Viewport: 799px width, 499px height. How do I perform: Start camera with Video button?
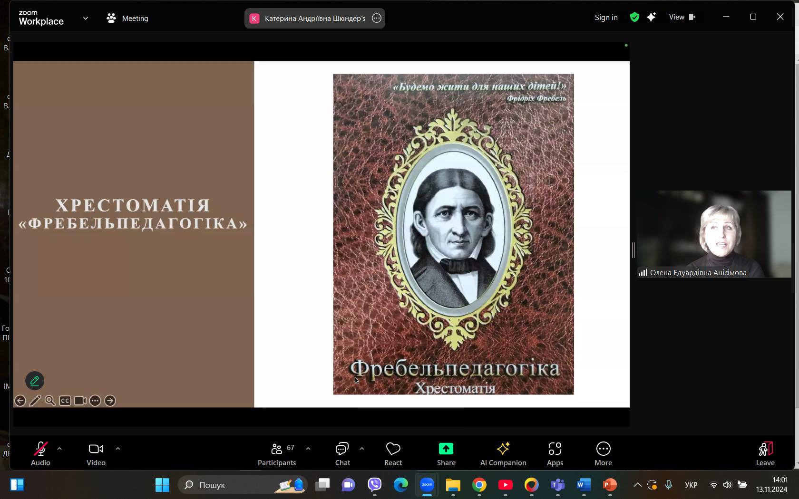[x=96, y=453]
